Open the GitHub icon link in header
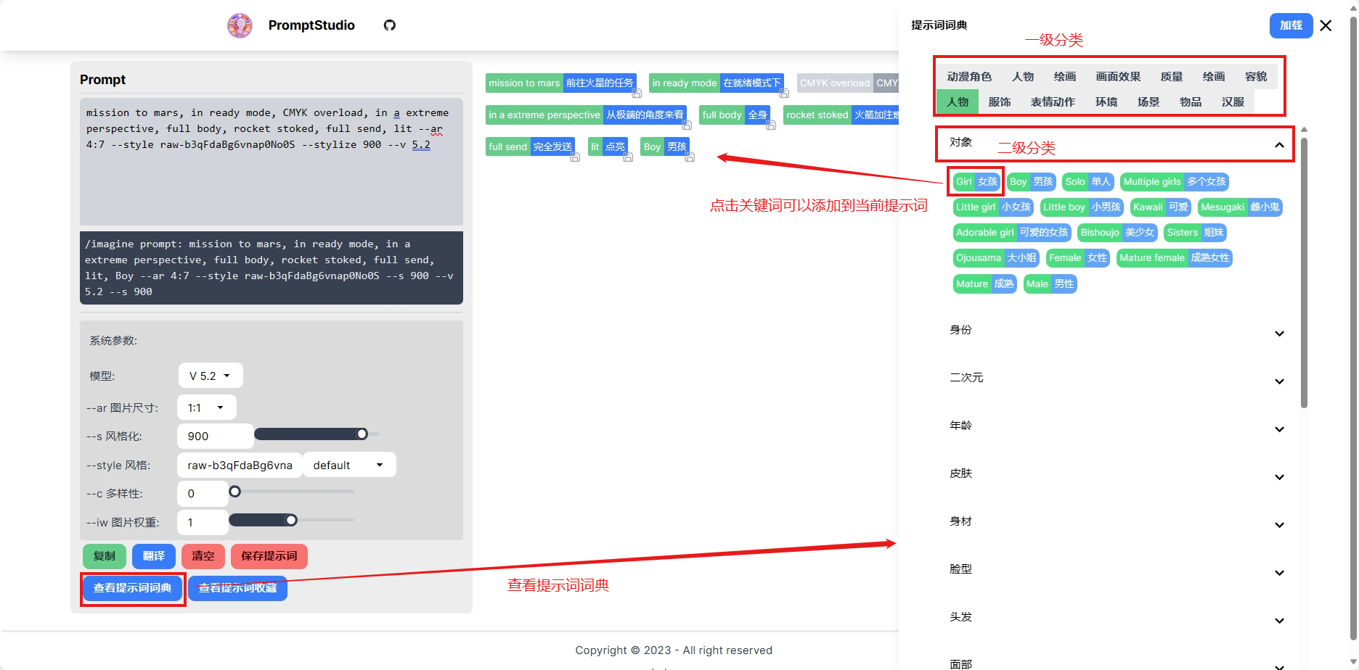The image size is (1359, 670). pos(390,25)
